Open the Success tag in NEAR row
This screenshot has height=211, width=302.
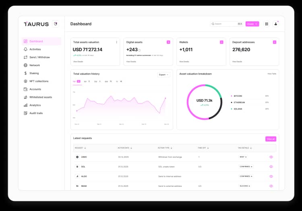pos(245,186)
